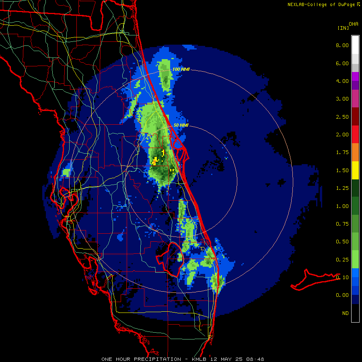Click the 1.00 inch scale label
The image size is (362, 362).
click(x=342, y=206)
